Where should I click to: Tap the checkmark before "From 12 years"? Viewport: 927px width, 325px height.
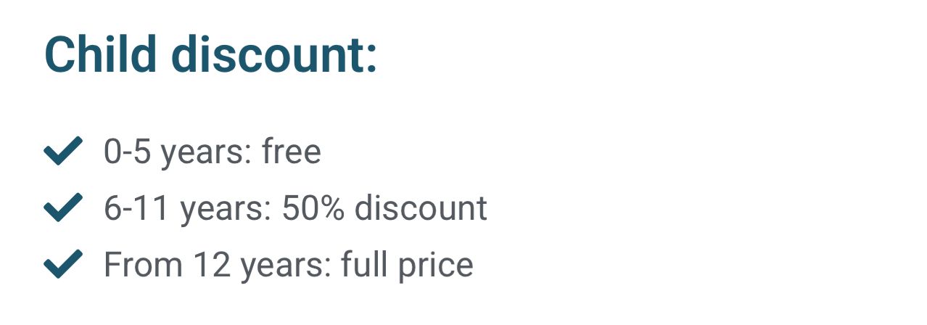coord(63,265)
